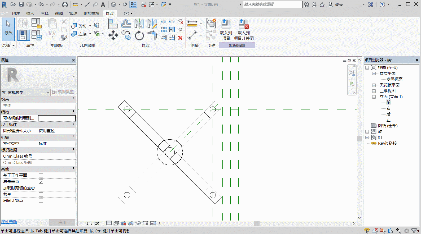The image size is (421, 234).
Task: Expand the 族 node in project browser
Action: click(367, 132)
